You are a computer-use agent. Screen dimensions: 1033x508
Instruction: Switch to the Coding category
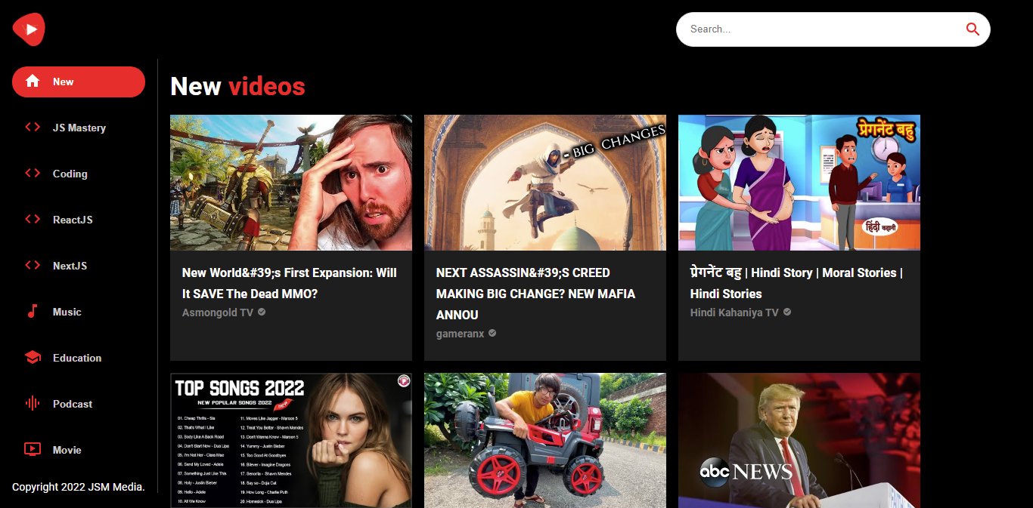tap(79, 174)
